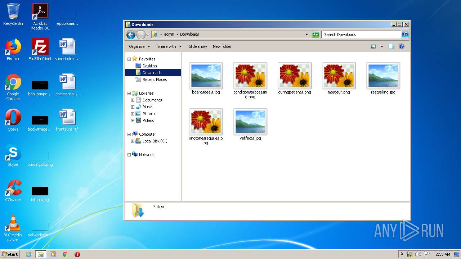Select intopp.jpg file on desktop

40,194
